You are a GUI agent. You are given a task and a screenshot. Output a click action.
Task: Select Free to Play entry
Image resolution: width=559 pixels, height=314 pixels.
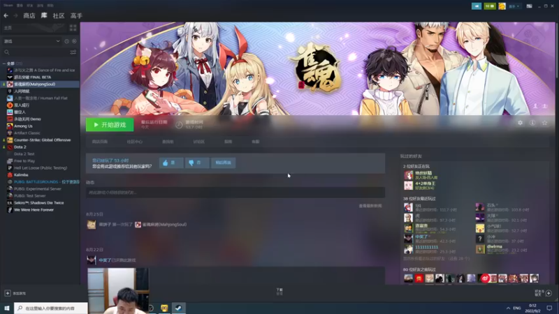(x=24, y=161)
